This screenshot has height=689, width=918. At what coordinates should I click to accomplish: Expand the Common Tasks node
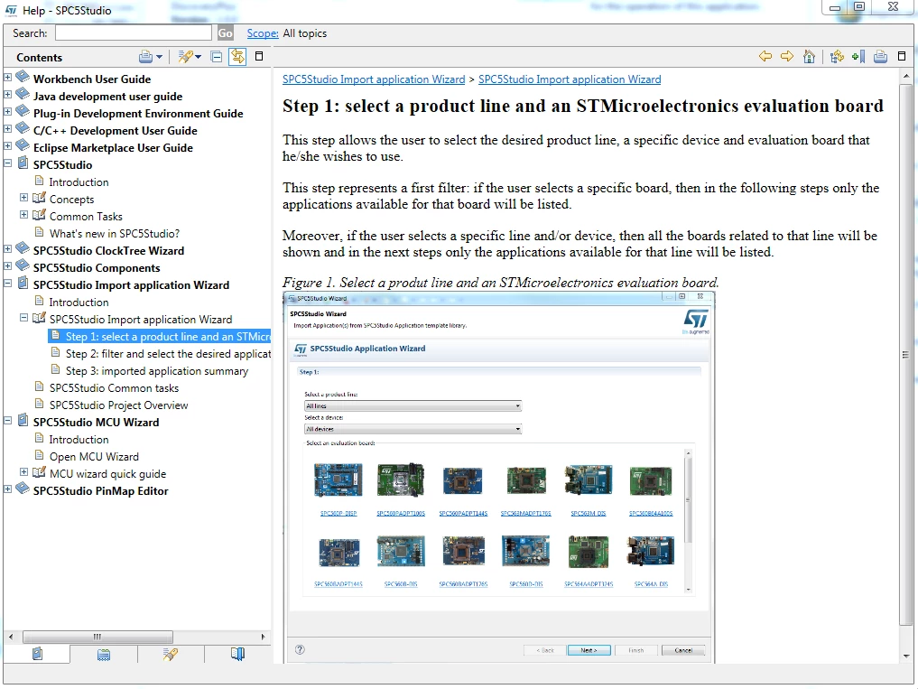tap(24, 214)
